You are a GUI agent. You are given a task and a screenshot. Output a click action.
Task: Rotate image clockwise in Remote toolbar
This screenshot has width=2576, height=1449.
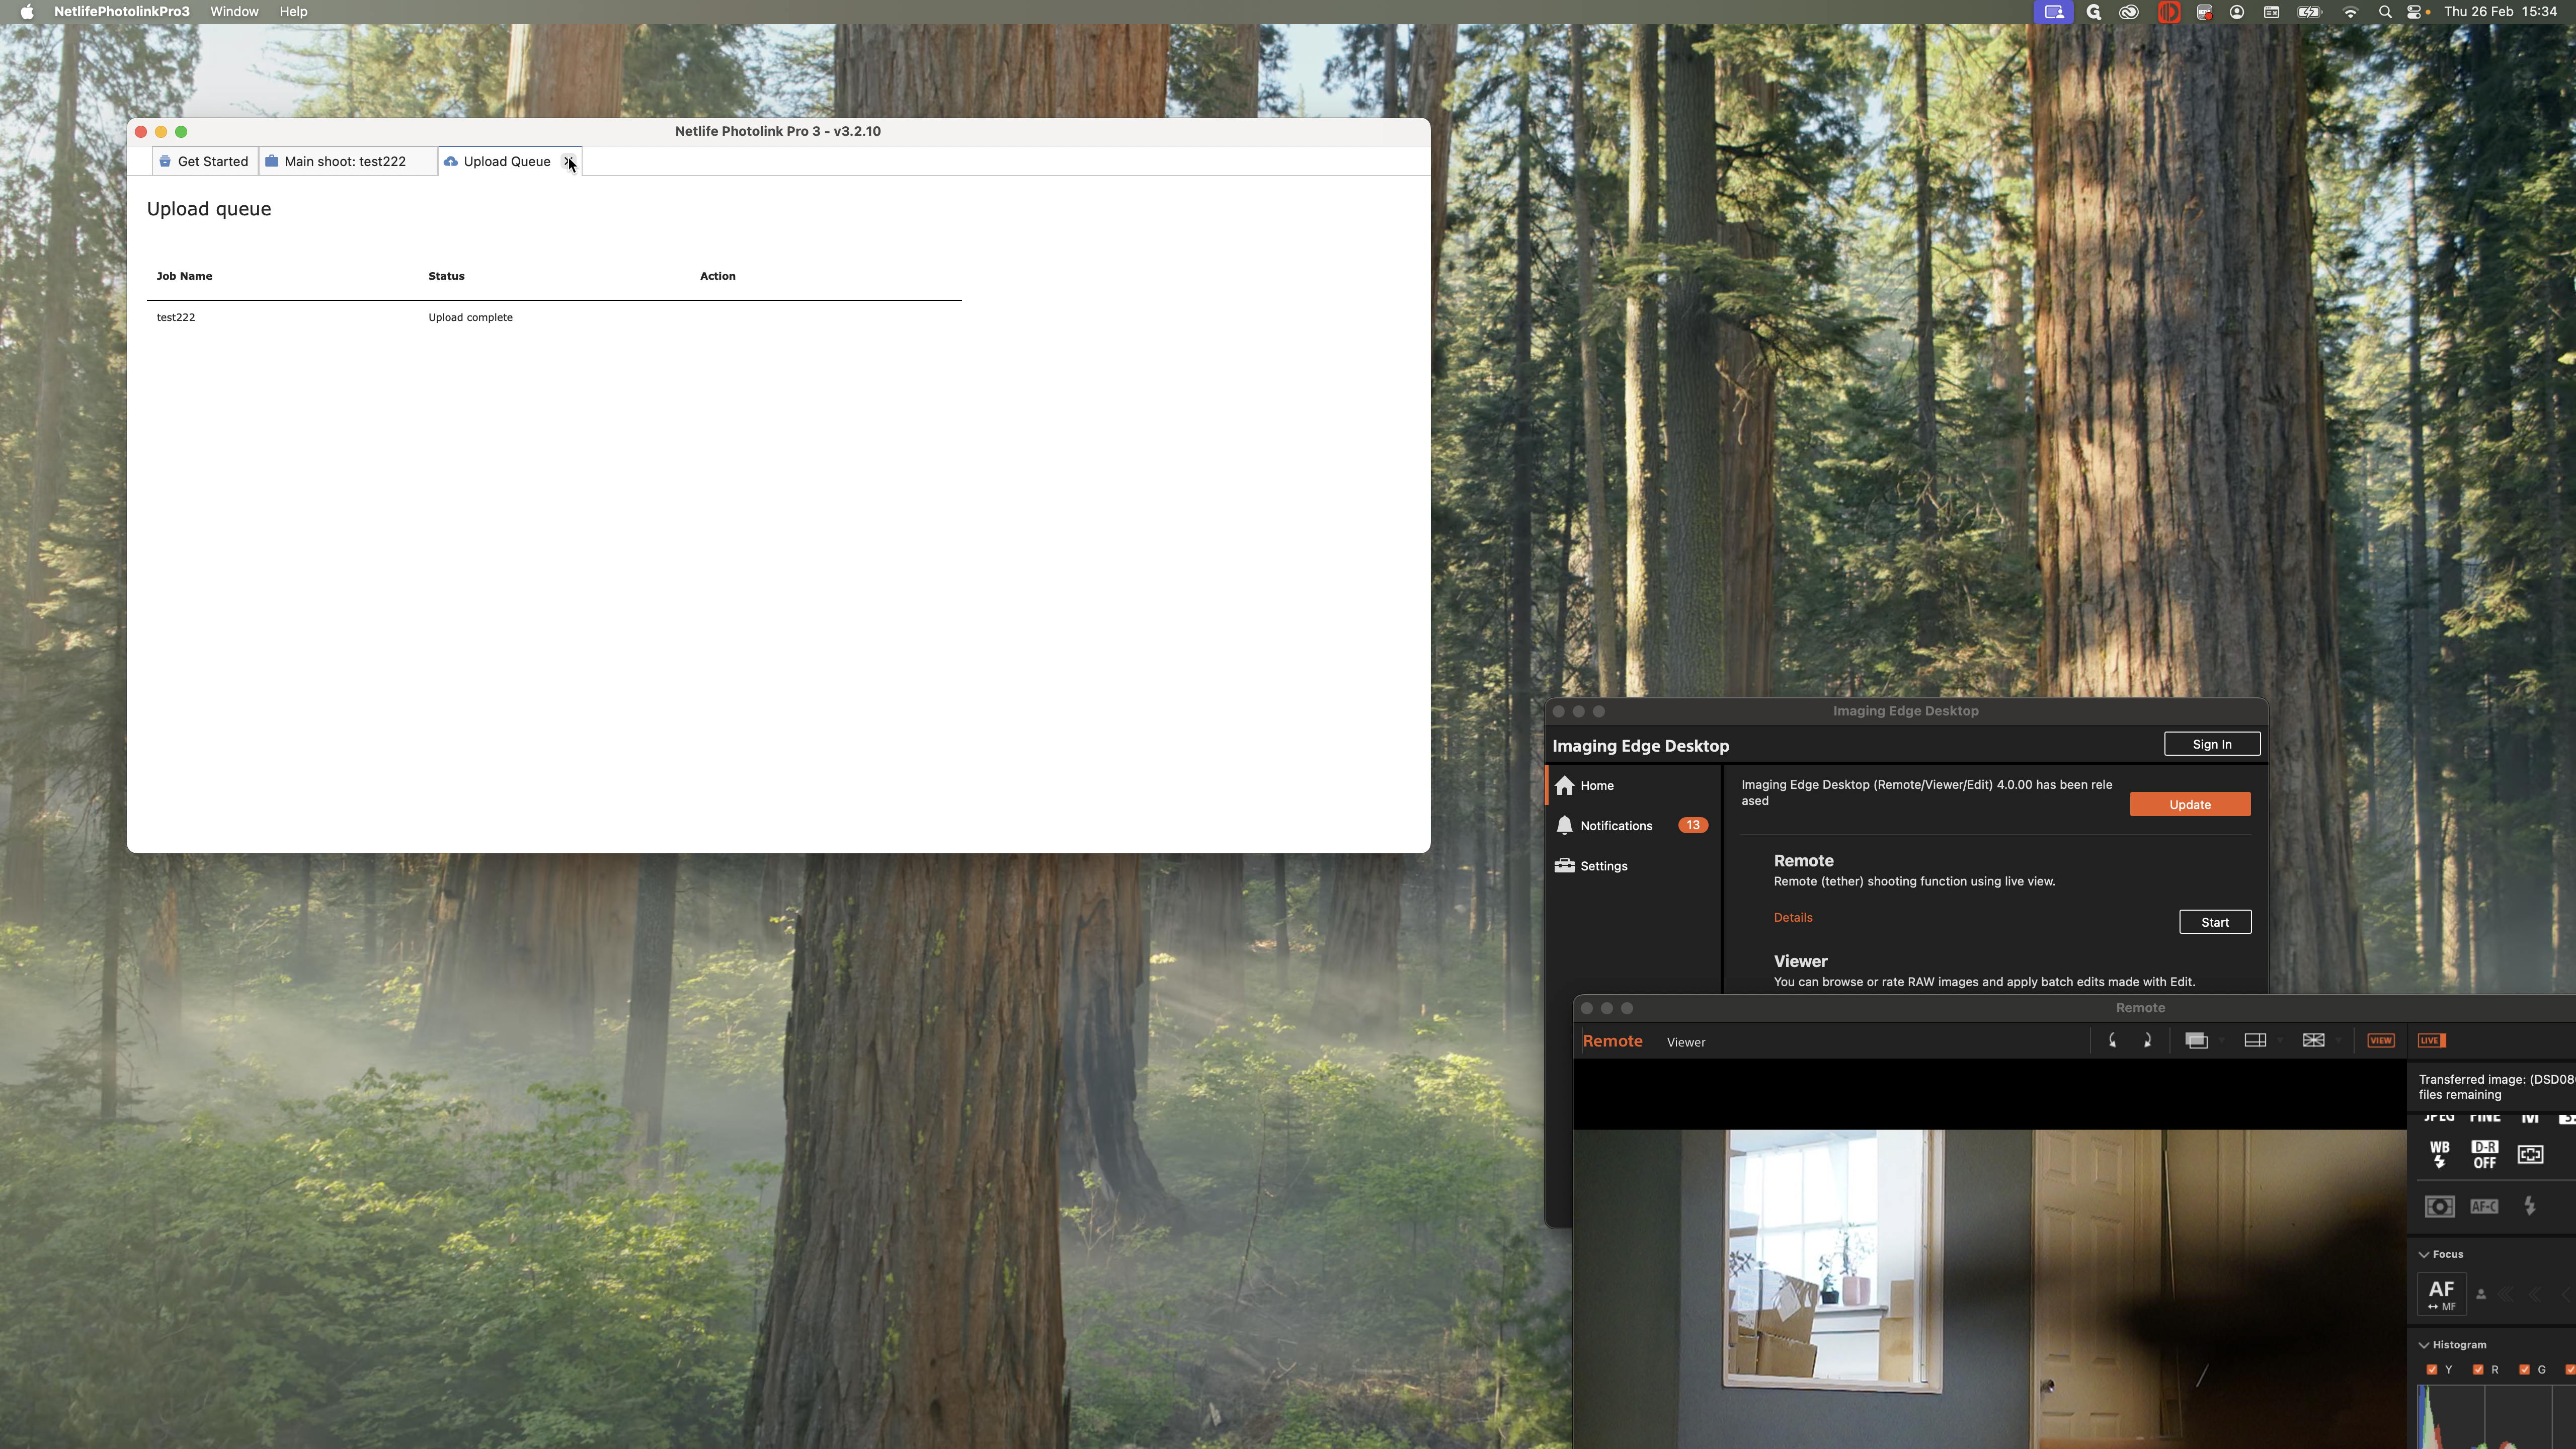[x=2147, y=1040]
